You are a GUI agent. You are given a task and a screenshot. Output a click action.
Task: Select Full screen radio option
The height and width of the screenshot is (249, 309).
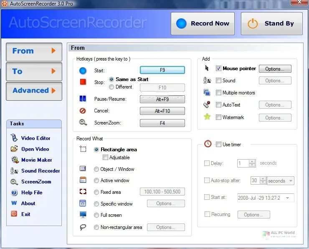click(x=96, y=215)
